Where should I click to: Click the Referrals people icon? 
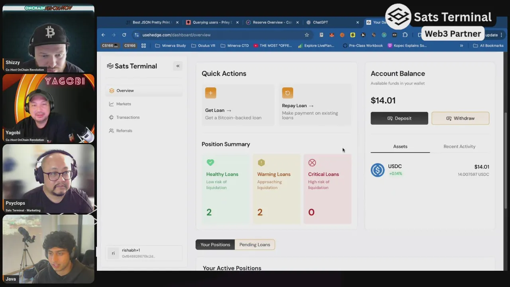click(112, 131)
